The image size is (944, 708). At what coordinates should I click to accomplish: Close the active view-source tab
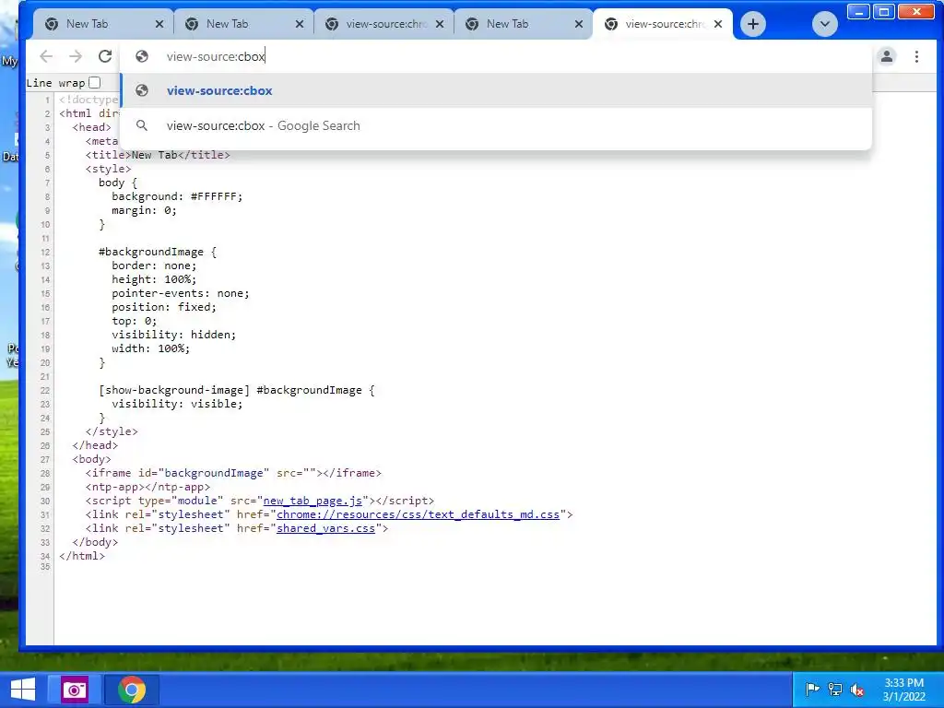pos(717,24)
